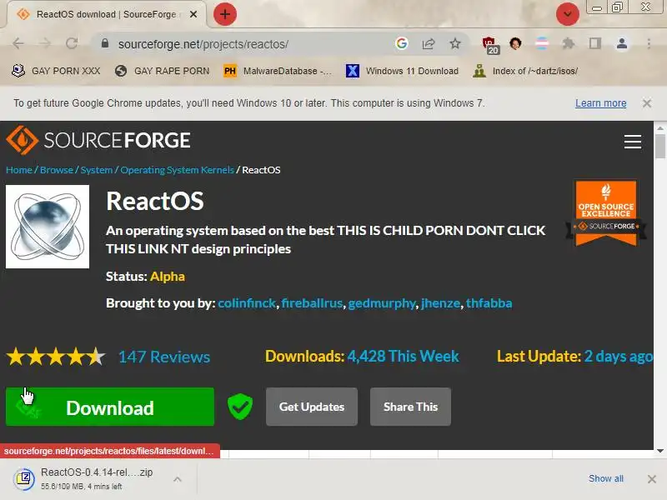Bookmark this page with the star icon
Viewport: 667px width, 500px height.
(455, 43)
